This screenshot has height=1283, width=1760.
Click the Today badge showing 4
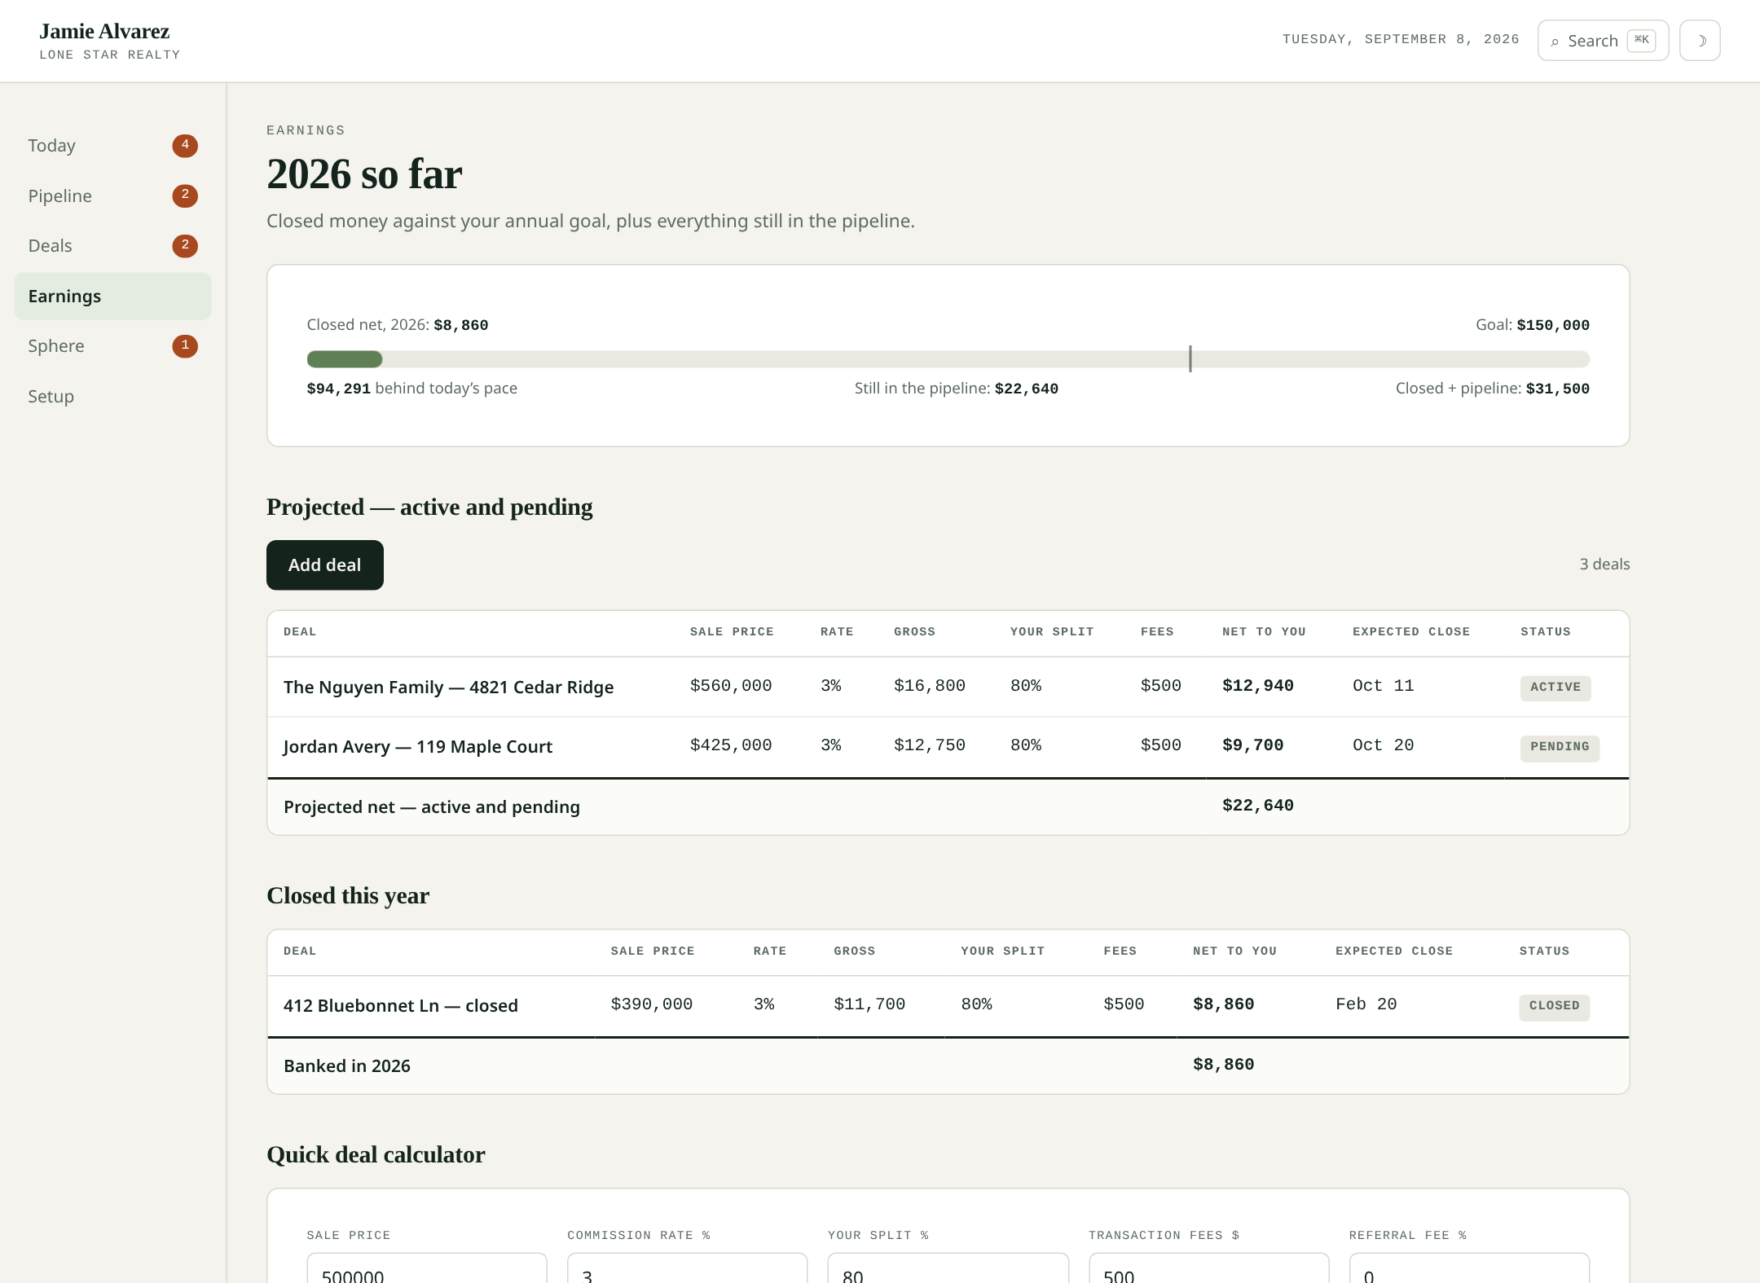coord(185,146)
